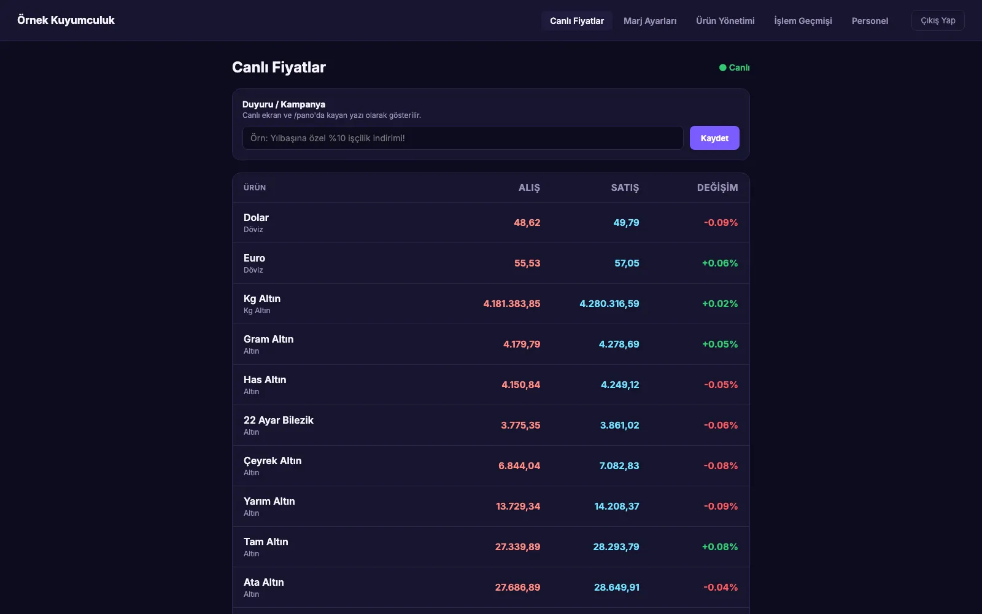The width and height of the screenshot is (982, 614).
Task: Open İşlem Geçmişi page
Action: pyautogui.click(x=803, y=21)
